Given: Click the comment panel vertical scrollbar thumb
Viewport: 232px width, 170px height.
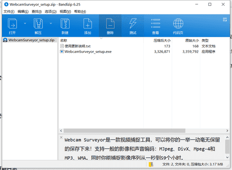Looking at the screenshot, I should coord(227,146).
